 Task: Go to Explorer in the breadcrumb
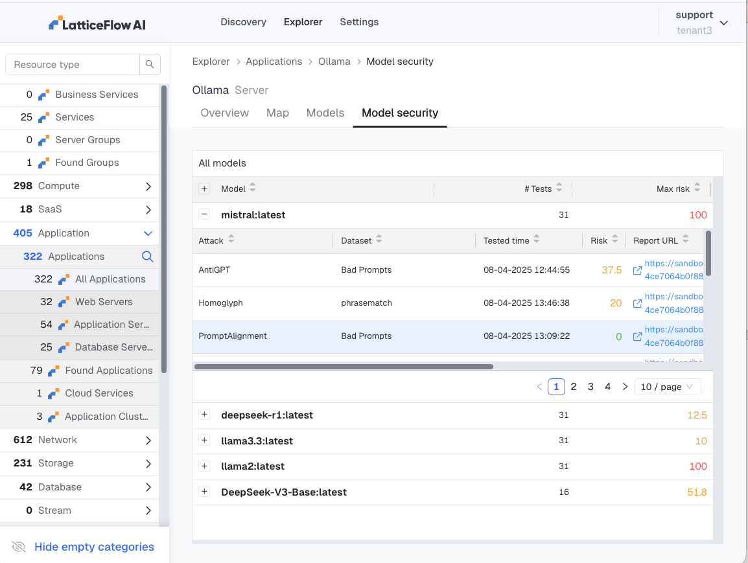211,62
